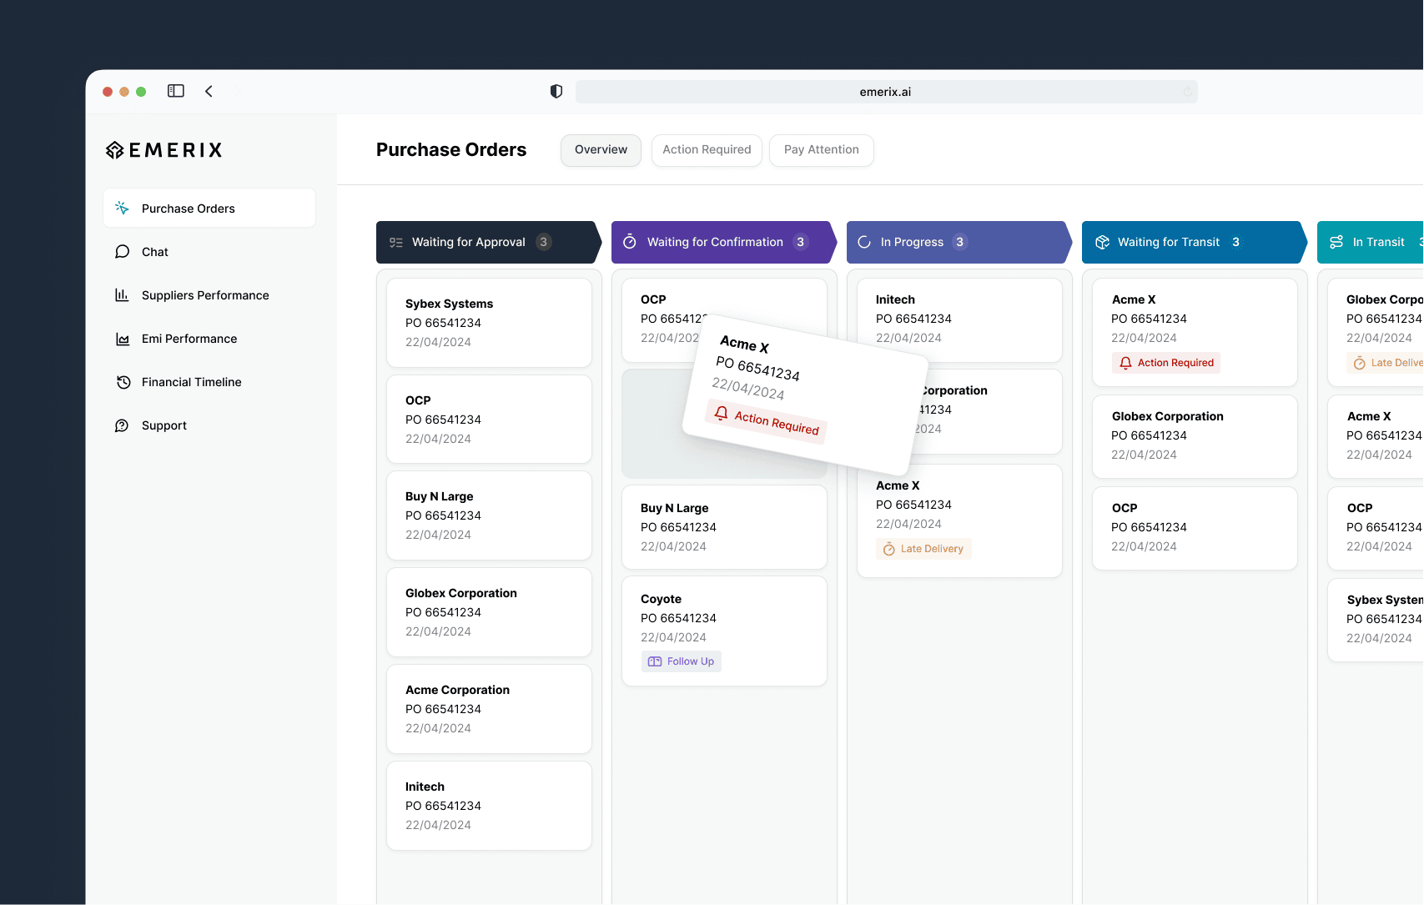Open the Sybex Systems card in Waiting for Approval
Screen dimensions: 1424x905
(x=489, y=323)
